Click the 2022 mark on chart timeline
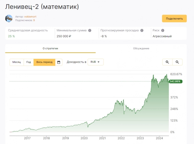The image size is (194, 144). [x=121, y=138]
